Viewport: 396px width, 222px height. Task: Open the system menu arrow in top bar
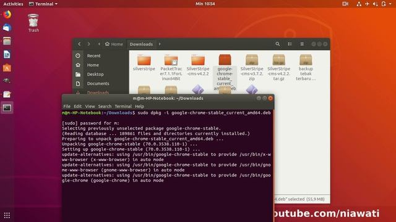click(391, 4)
